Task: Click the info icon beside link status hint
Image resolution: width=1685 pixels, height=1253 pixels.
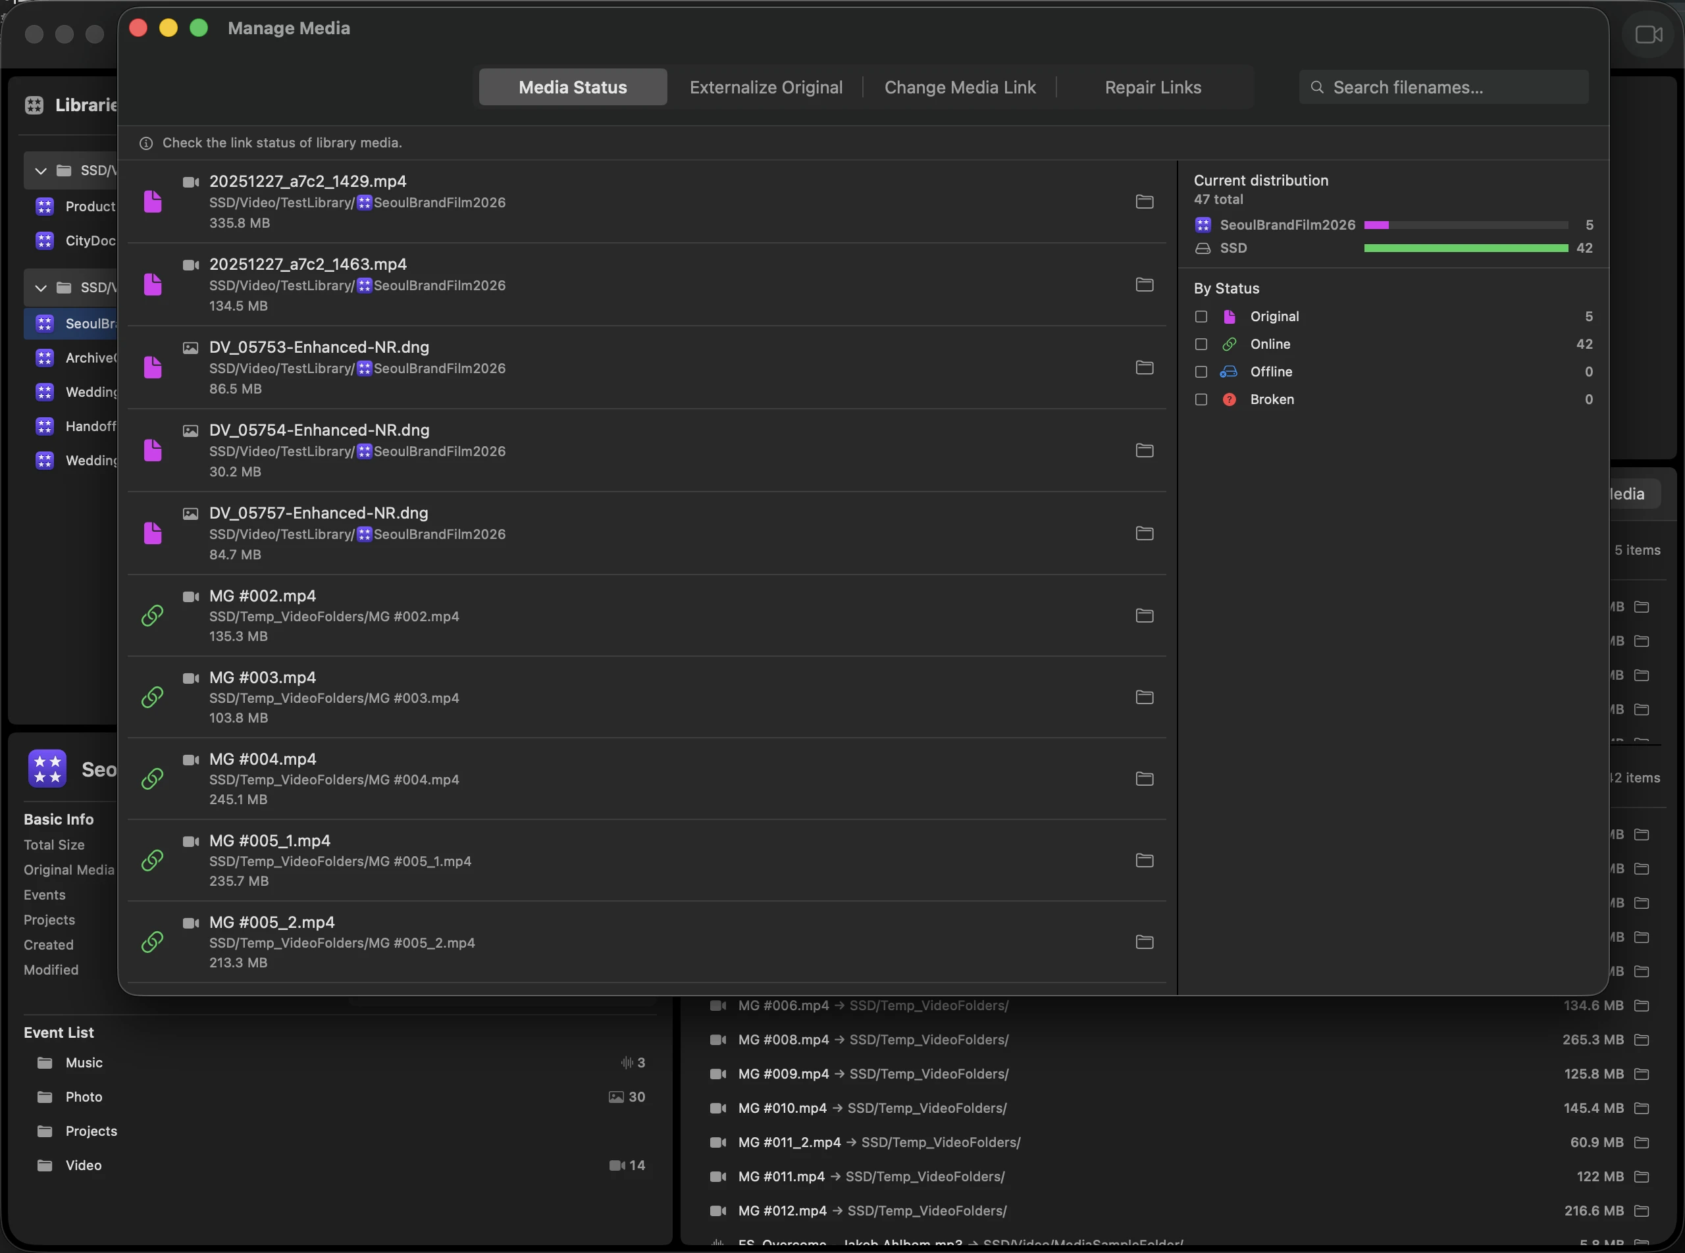Action: pos(145,143)
